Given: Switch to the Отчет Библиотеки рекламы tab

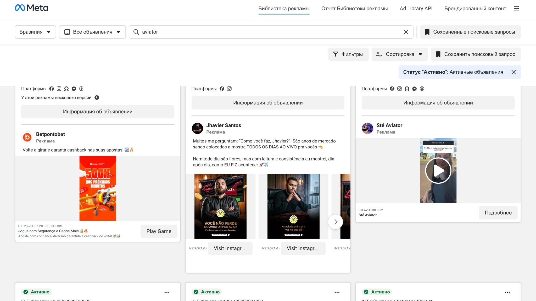Looking at the screenshot, I should coord(354,8).
